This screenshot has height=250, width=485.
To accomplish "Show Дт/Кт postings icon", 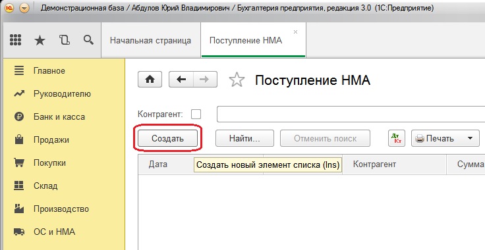I will (397, 138).
